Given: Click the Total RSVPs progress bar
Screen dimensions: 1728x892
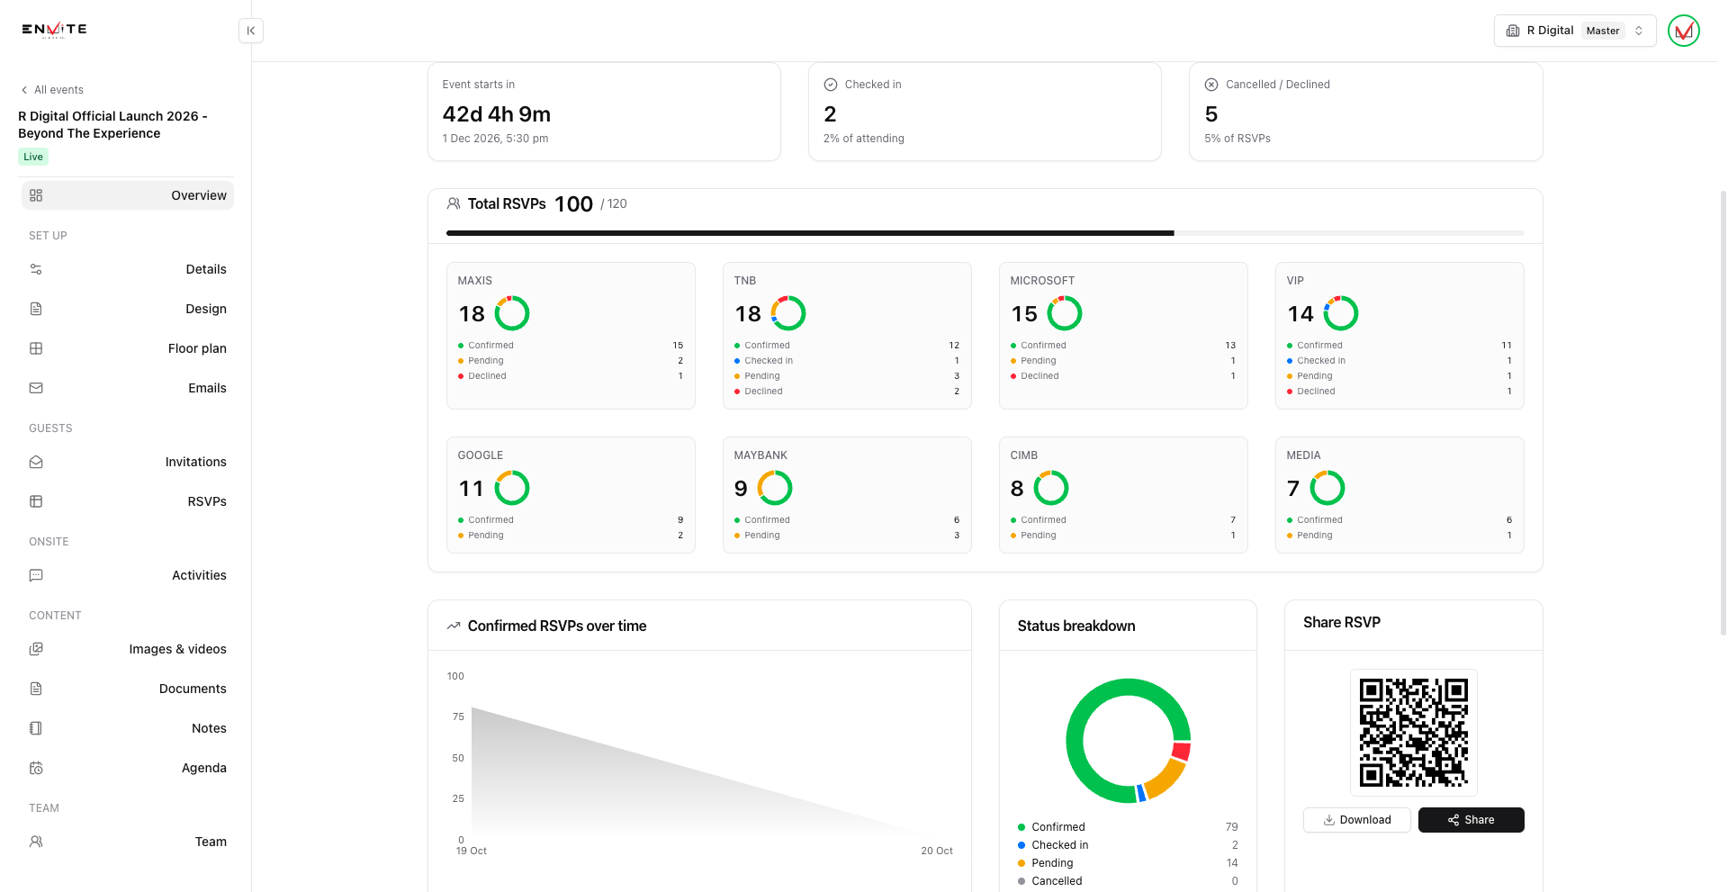Looking at the screenshot, I should point(985,233).
